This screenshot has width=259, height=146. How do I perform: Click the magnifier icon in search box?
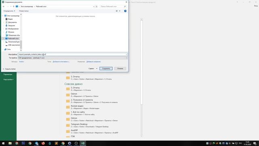click(125, 6)
